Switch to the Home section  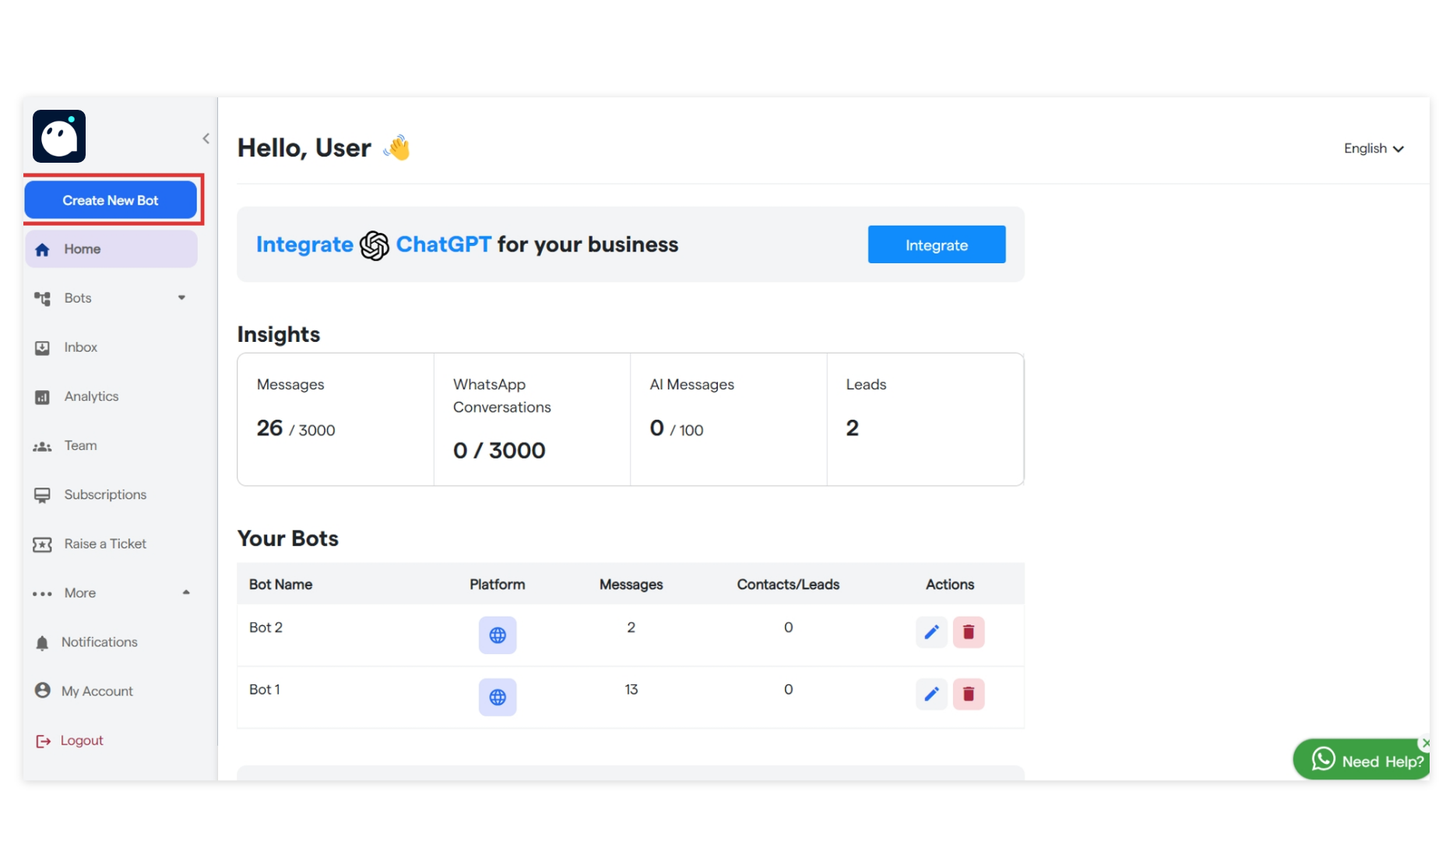tap(81, 248)
